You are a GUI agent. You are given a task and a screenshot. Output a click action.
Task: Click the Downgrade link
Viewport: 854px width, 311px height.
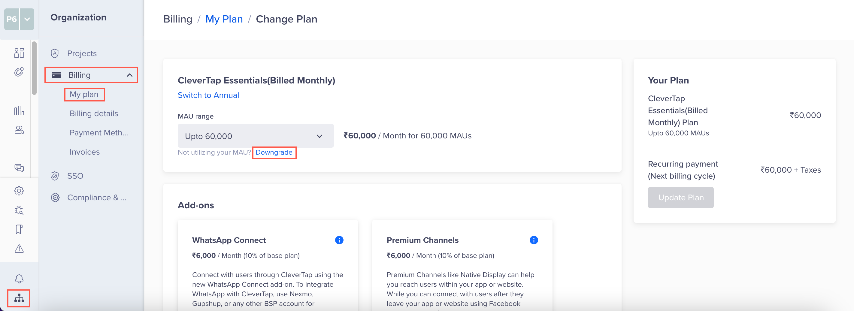[x=274, y=152]
